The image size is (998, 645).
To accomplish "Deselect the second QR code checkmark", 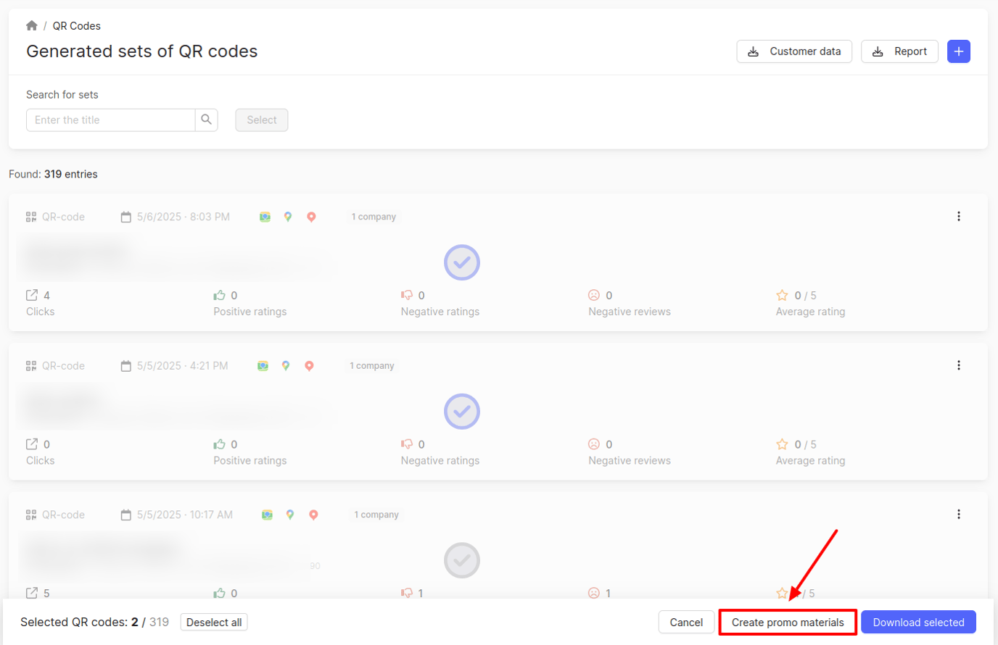I will click(462, 412).
